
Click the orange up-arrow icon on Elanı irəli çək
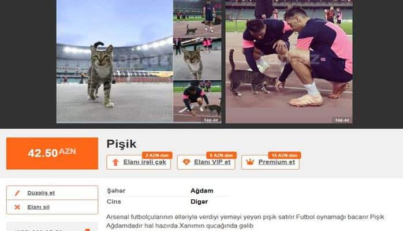pos(115,162)
